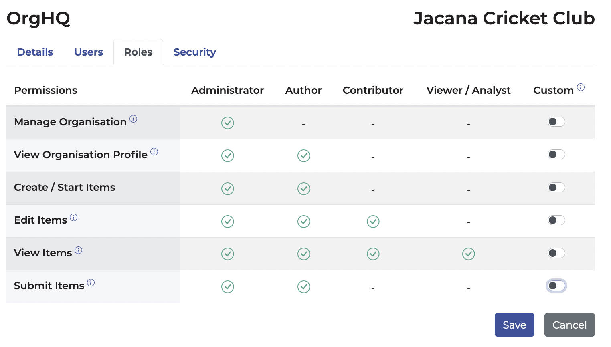Click the Submit Items info icon
This screenshot has height=347, width=611.
tap(91, 283)
